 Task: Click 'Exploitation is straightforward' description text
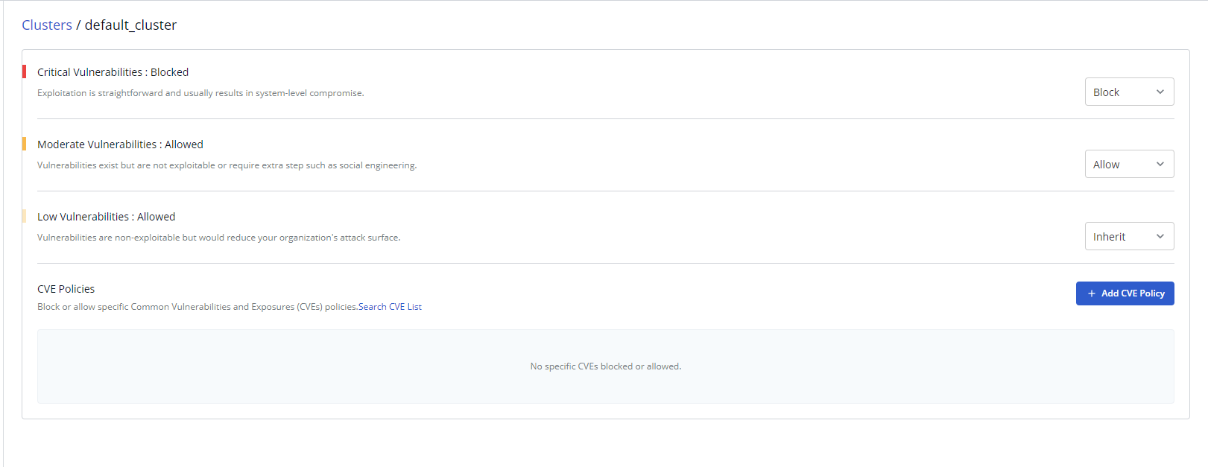click(200, 93)
